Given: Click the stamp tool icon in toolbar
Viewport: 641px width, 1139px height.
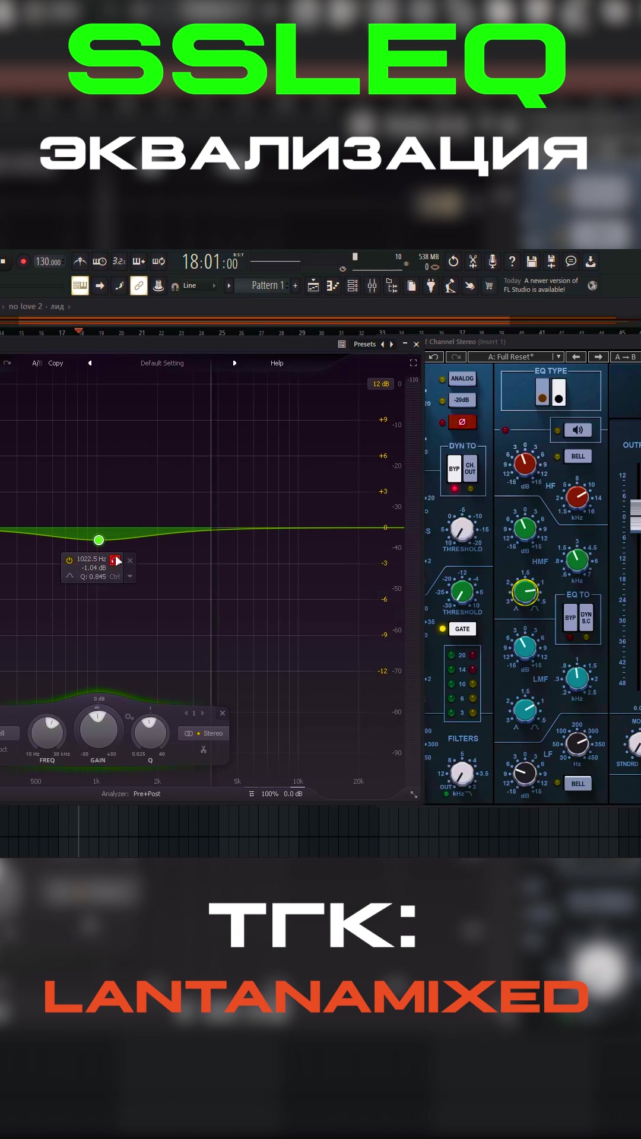Looking at the screenshot, I should point(158,286).
